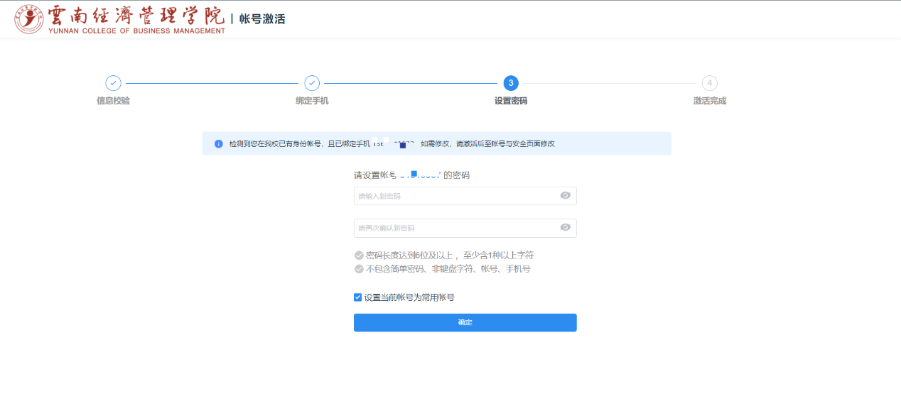Viewport: 901px width, 418px height.
Task: Click check icon beside simple password rule
Action: click(359, 269)
